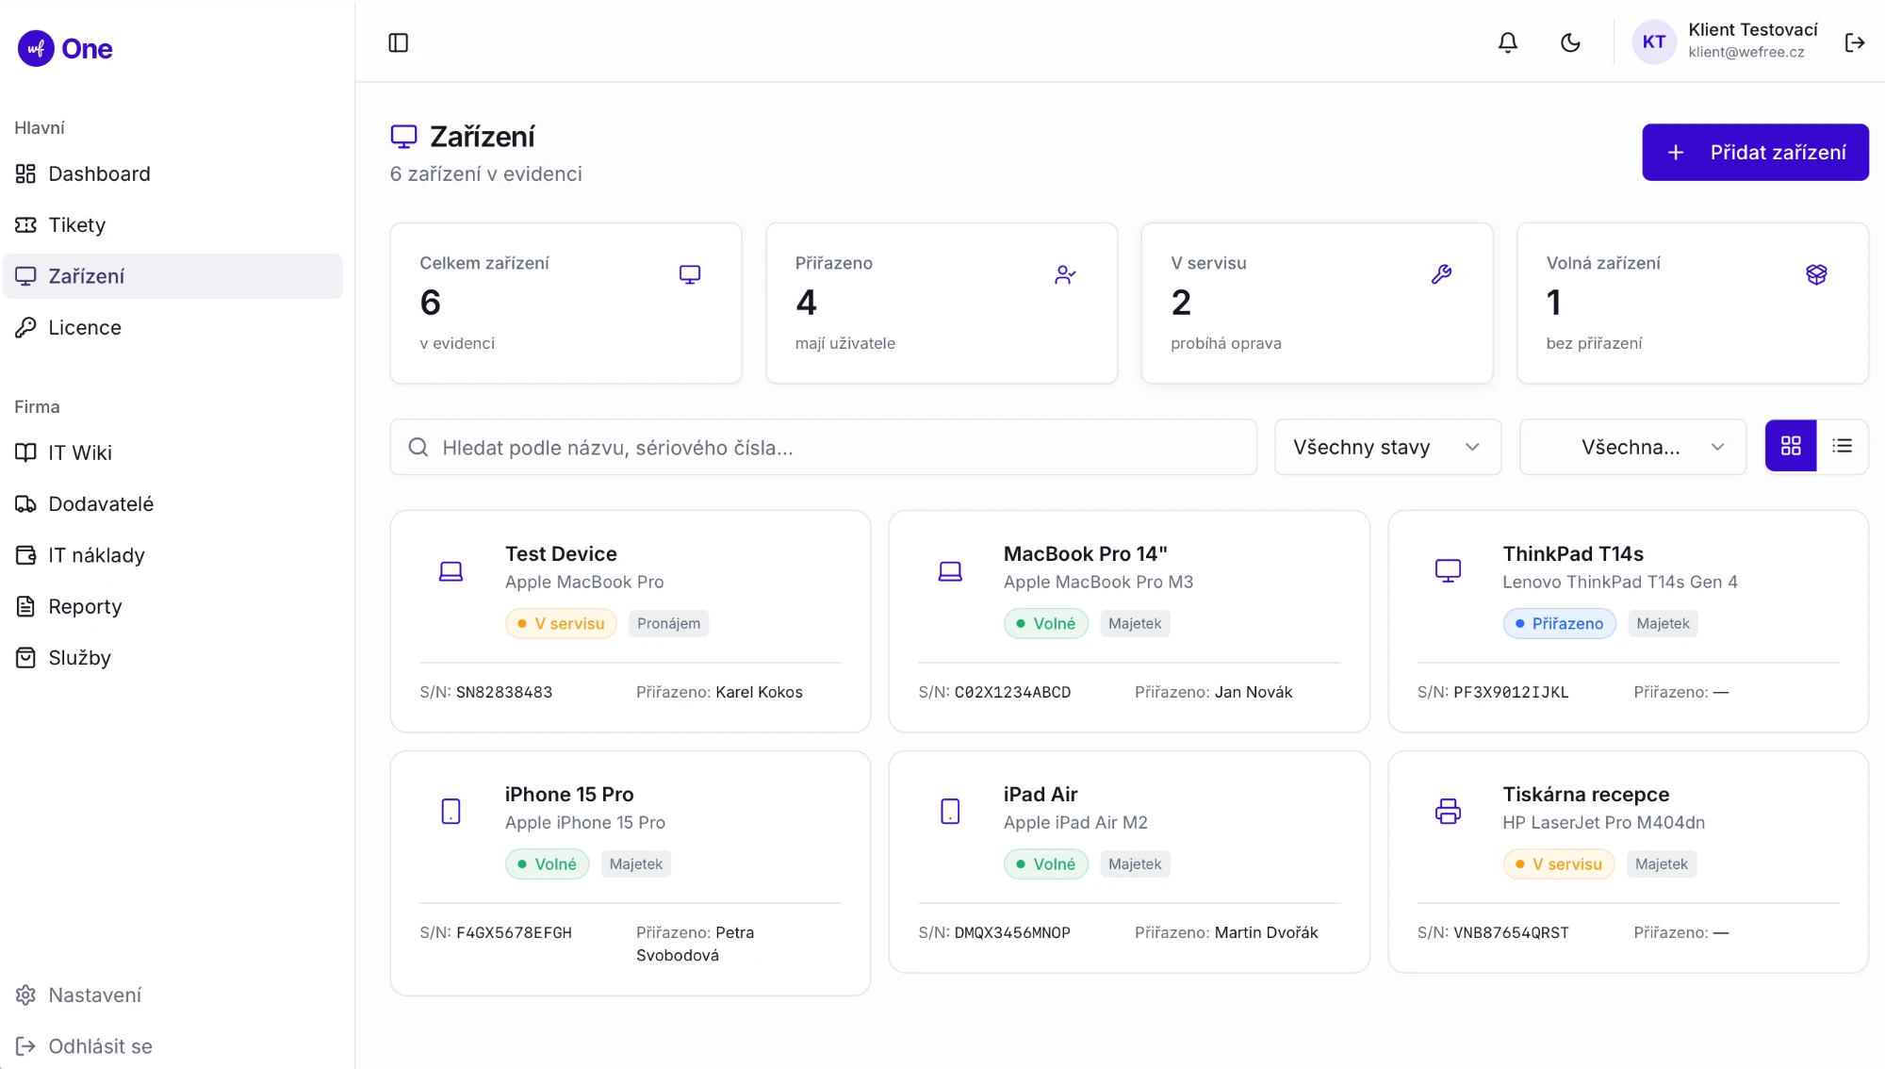Click the wf One logo
Image resolution: width=1885 pixels, height=1069 pixels.
coord(65,48)
